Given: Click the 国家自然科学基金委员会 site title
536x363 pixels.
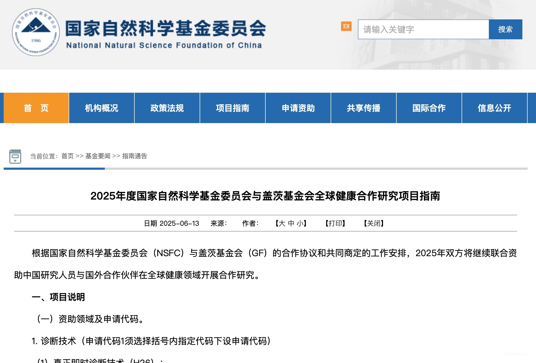Looking at the screenshot, I should click(166, 28).
